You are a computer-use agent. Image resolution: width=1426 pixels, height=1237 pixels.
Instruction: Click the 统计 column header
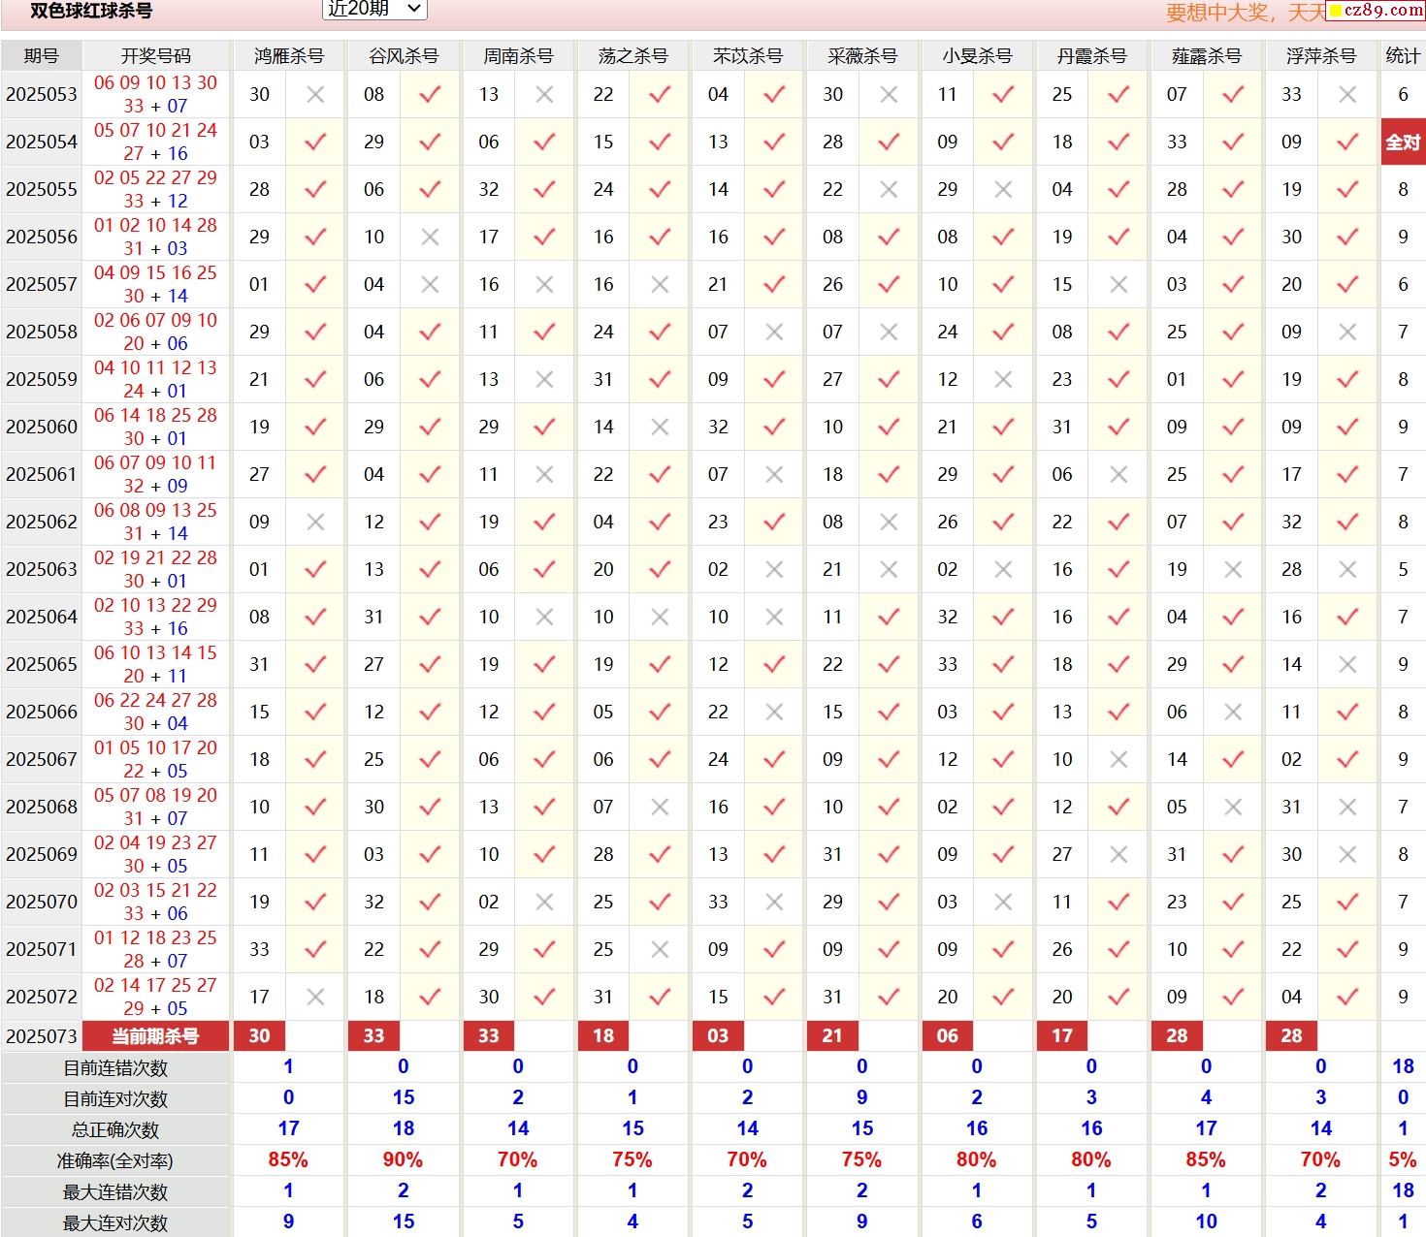point(1403,56)
